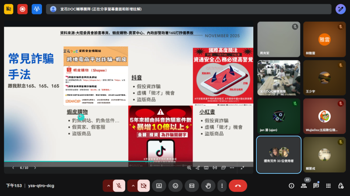The height and width of the screenshot is (196, 350).
Task: Click the WujieDoc五結數位機 participant tile
Action: click(324, 116)
